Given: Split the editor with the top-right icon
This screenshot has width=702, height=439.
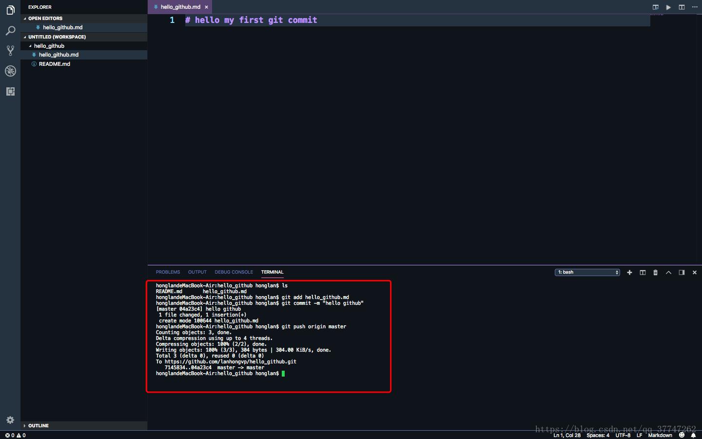Looking at the screenshot, I should tap(682, 7).
